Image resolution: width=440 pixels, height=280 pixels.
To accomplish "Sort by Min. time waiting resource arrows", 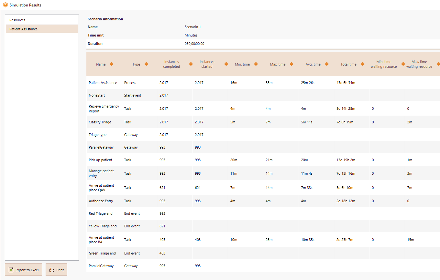I will 403,64.
